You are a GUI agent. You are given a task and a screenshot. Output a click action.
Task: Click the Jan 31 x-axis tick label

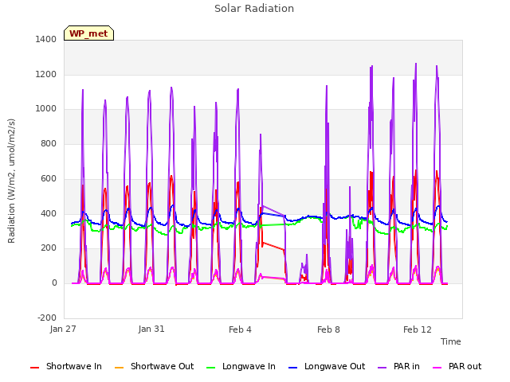click(151, 329)
